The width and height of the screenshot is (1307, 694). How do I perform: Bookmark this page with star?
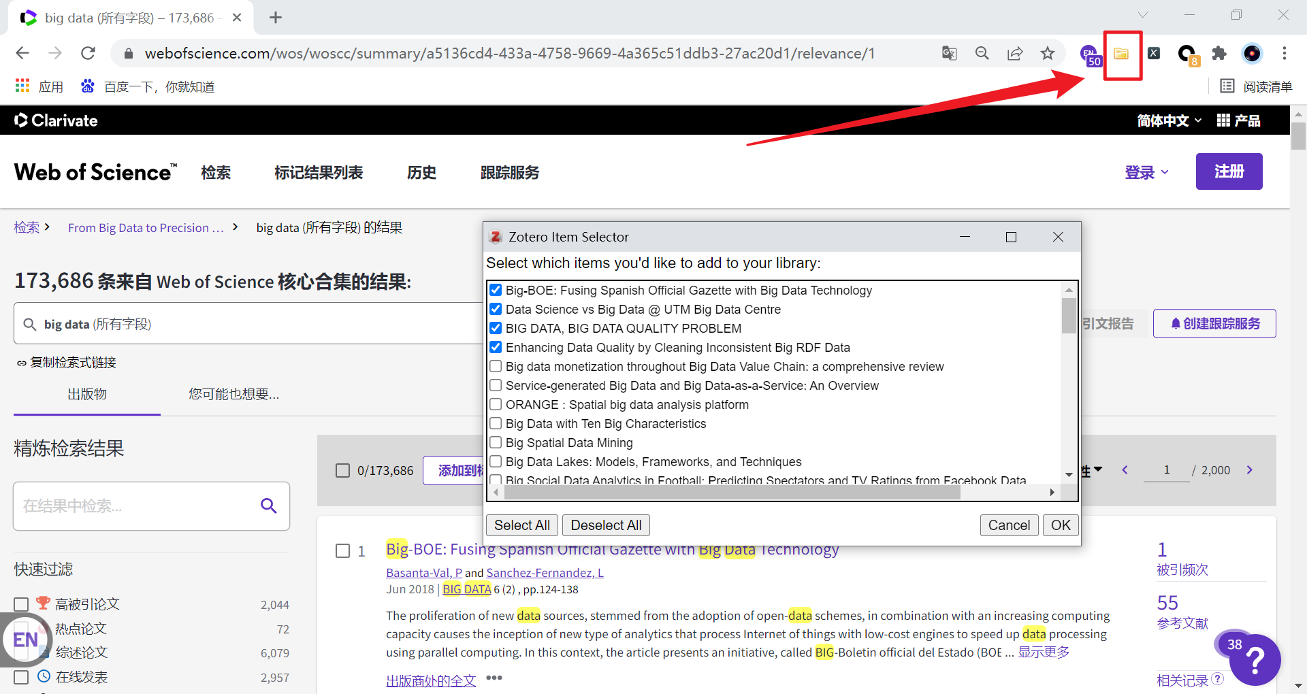[1048, 53]
